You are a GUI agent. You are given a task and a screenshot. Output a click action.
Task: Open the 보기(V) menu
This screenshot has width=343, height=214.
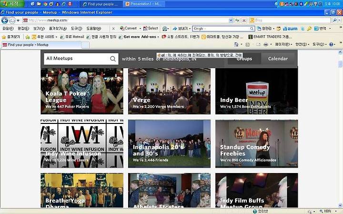(39, 29)
